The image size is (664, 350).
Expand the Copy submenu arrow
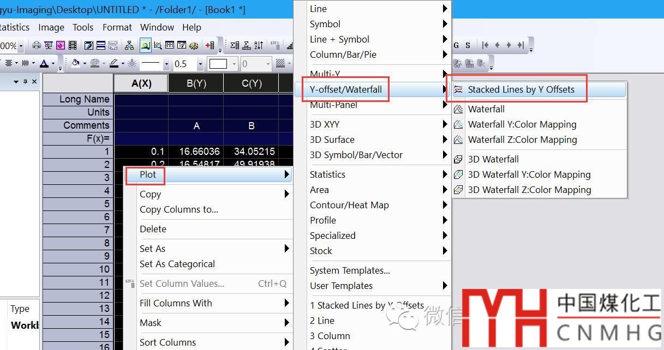(x=286, y=194)
